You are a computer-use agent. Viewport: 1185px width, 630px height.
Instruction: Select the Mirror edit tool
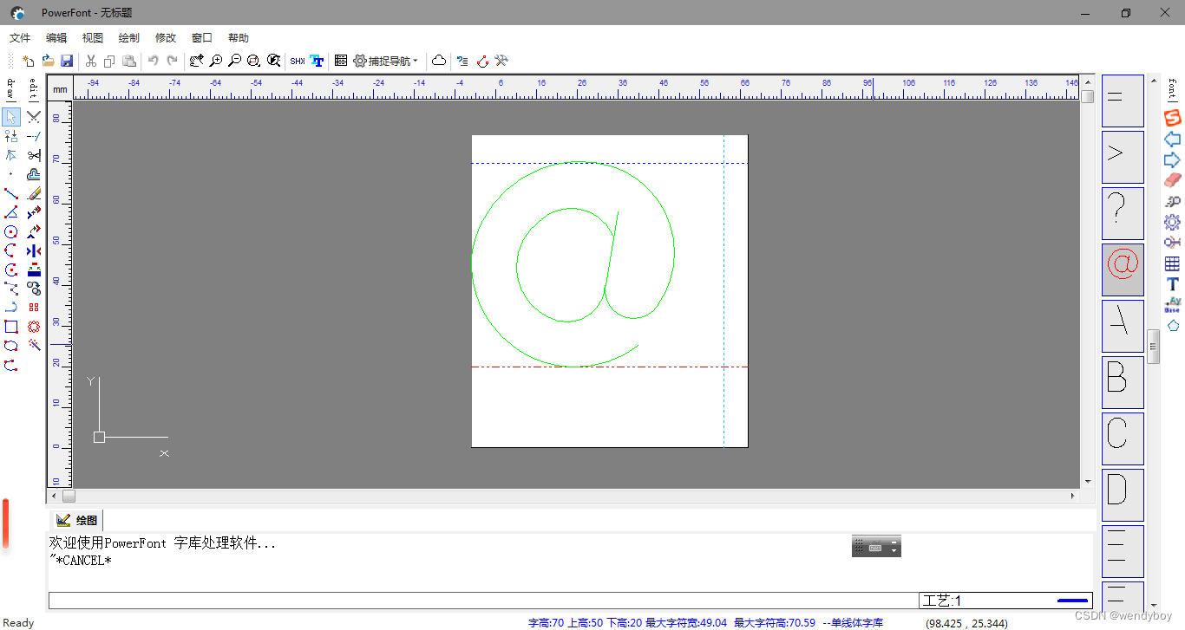point(34,250)
